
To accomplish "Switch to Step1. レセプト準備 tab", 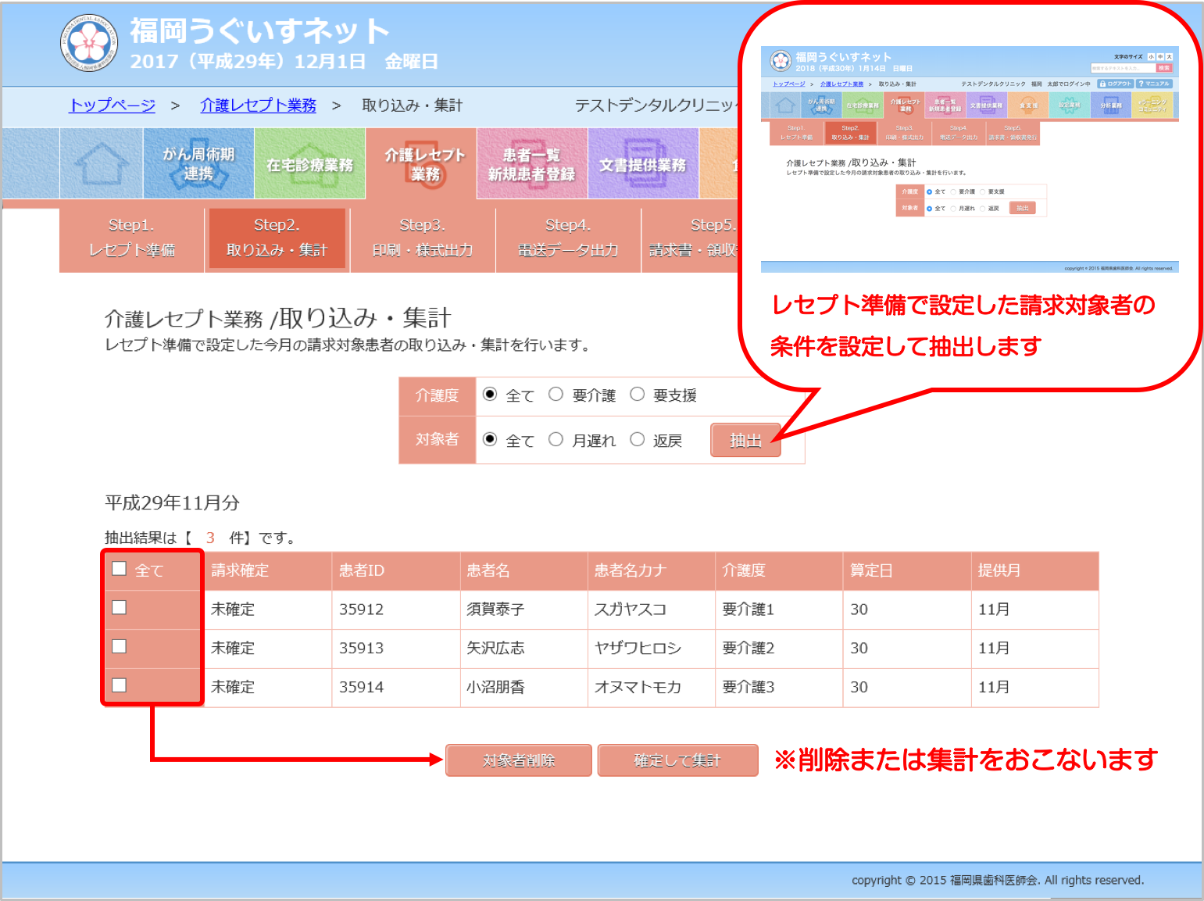I will point(131,238).
